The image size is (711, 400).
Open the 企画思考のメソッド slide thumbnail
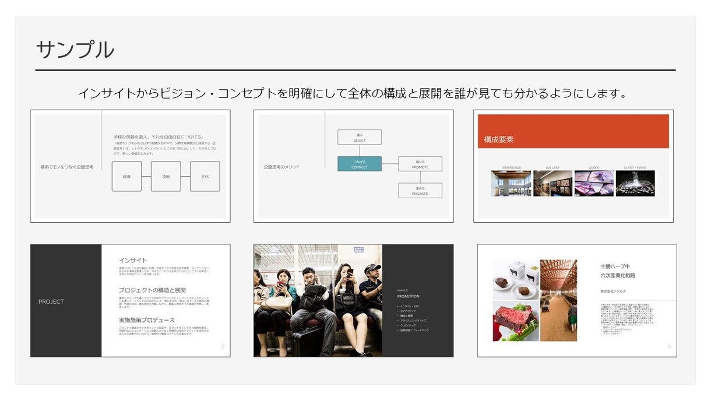(353, 166)
